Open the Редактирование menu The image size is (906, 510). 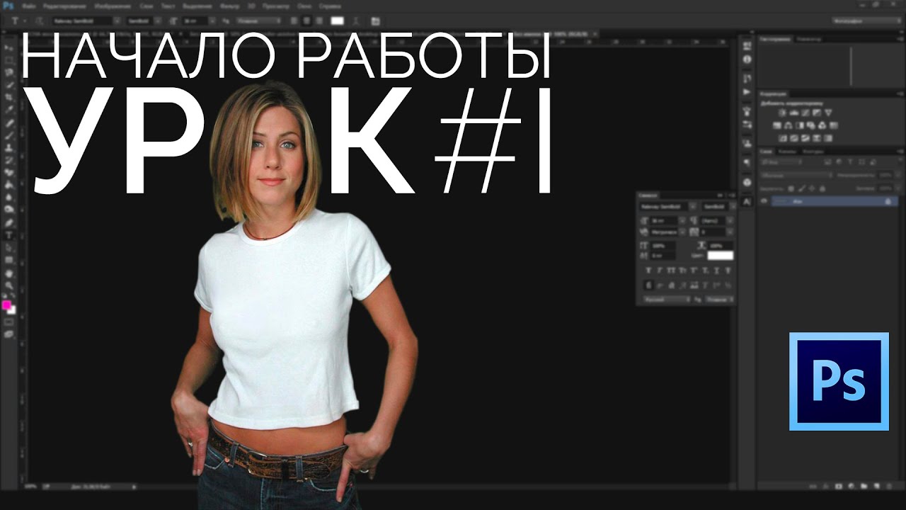tap(64, 6)
